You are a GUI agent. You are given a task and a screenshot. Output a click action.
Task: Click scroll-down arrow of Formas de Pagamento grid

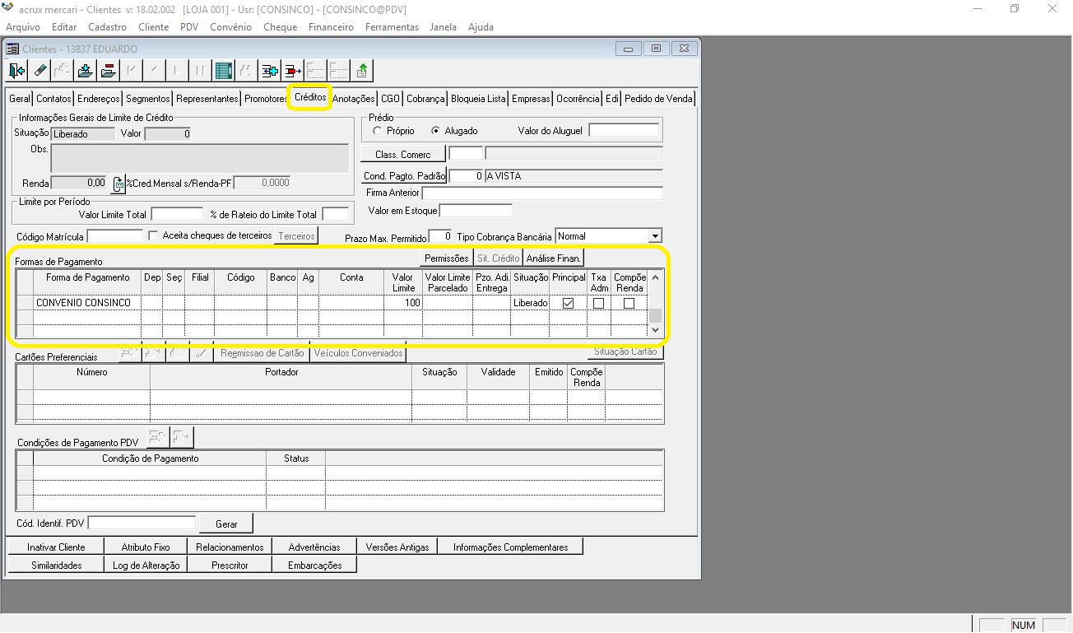coord(655,329)
